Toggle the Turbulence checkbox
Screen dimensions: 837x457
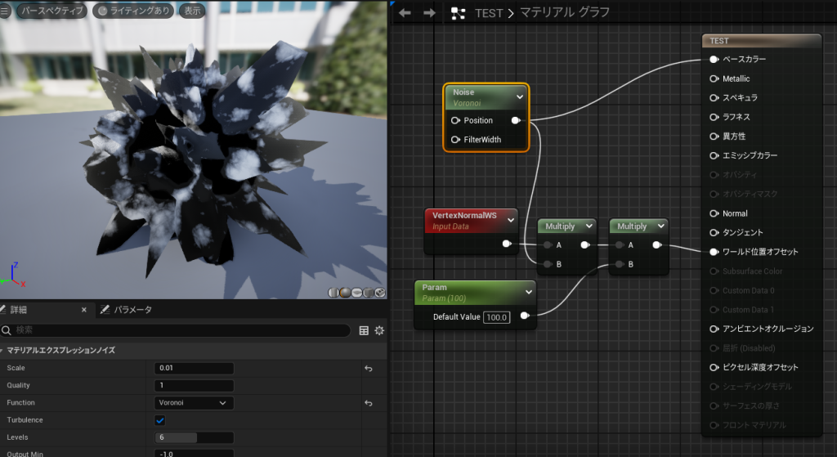pos(160,420)
